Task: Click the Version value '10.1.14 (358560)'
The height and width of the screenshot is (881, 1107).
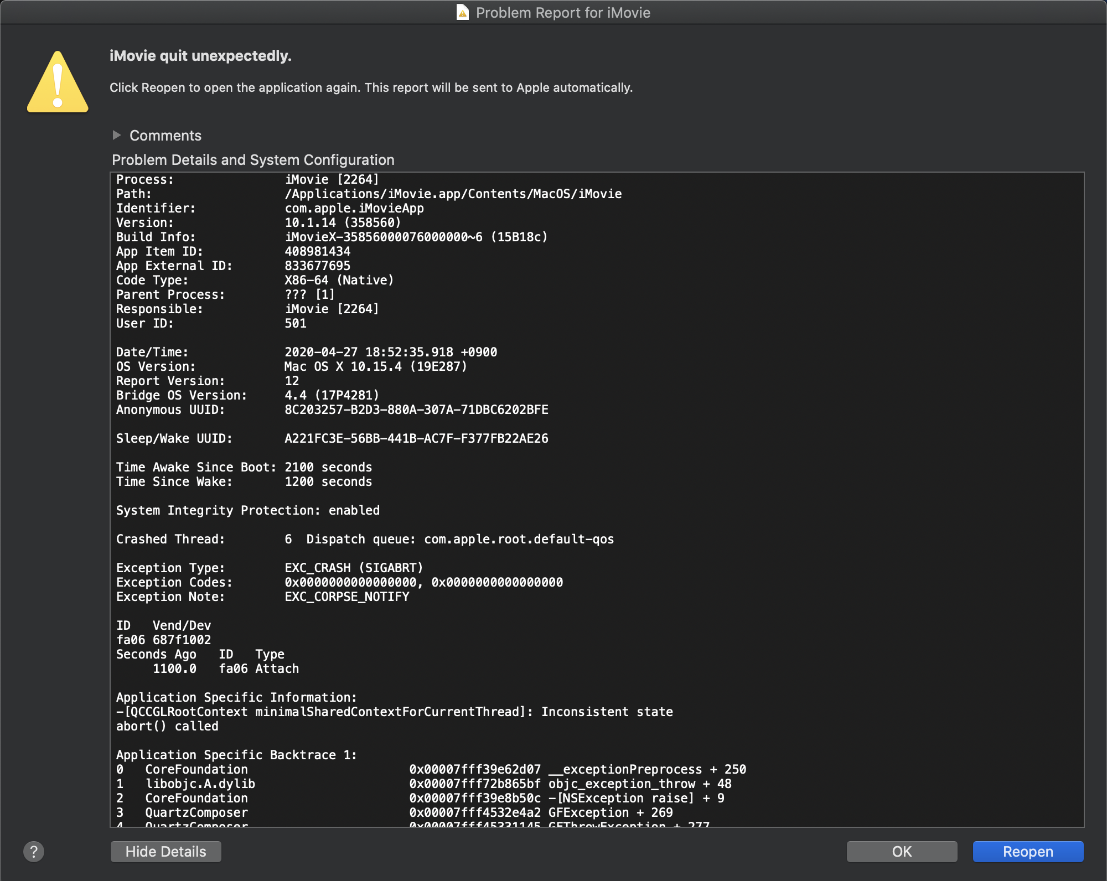Action: pyautogui.click(x=343, y=222)
